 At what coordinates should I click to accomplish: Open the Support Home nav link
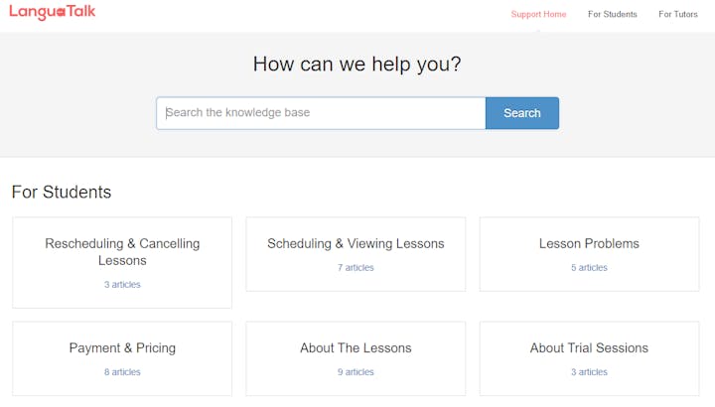click(538, 14)
